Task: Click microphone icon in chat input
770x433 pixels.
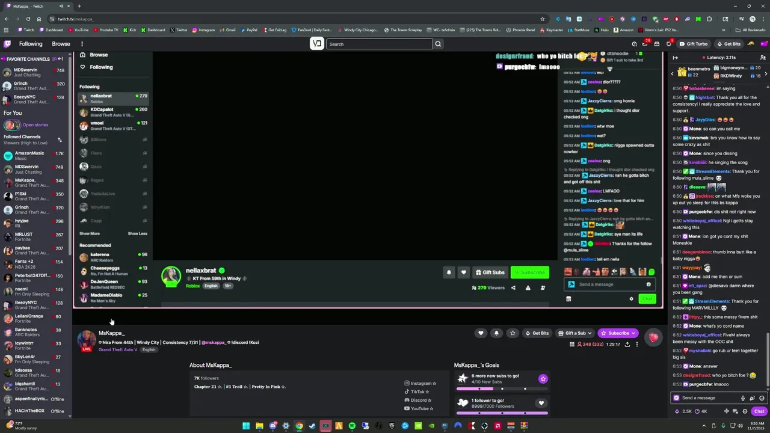Action: click(x=743, y=398)
